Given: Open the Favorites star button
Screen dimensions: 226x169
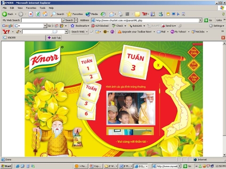Looking at the screenshot, I should [x=75, y=14].
